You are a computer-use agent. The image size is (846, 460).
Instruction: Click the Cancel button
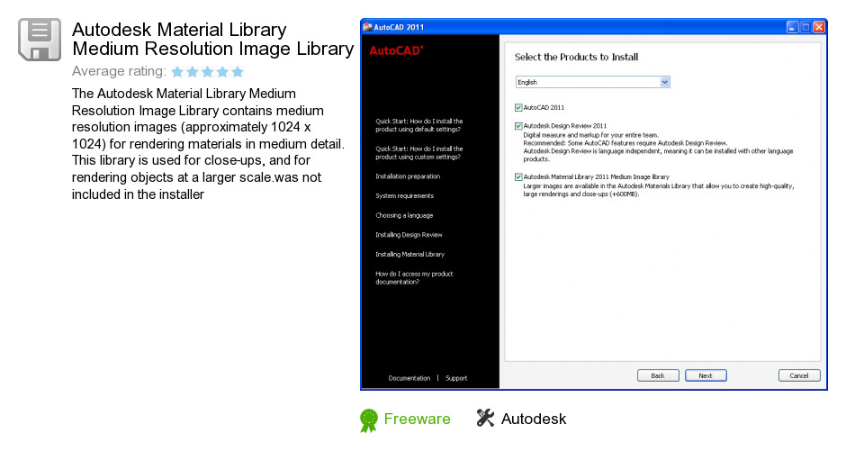coord(799,375)
